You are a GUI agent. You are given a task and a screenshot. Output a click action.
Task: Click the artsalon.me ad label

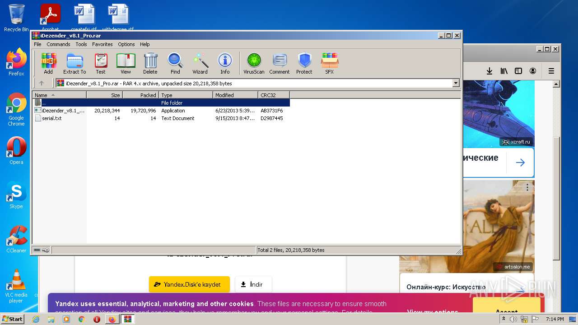click(x=513, y=267)
